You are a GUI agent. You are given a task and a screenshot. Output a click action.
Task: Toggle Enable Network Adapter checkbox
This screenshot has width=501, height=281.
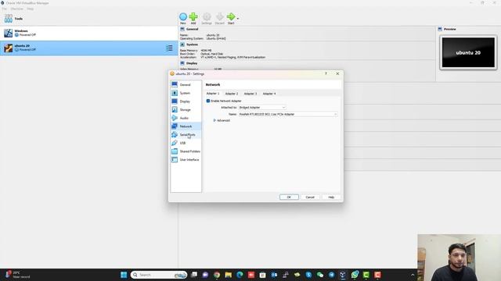pos(208,101)
